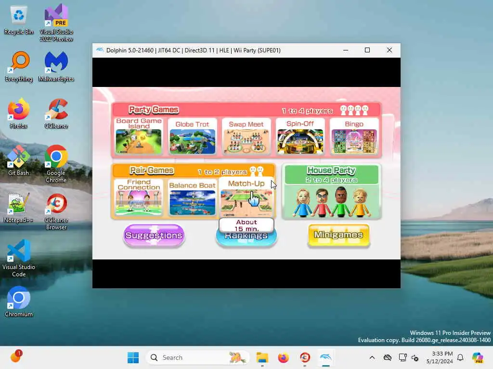The height and width of the screenshot is (369, 493).
Task: Open the Windows Start menu
Action: click(133, 357)
